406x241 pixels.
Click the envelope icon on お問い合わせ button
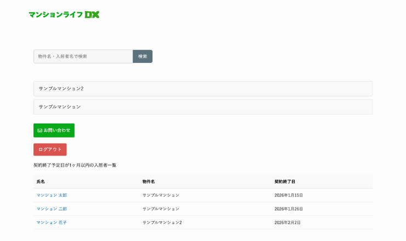[40, 130]
